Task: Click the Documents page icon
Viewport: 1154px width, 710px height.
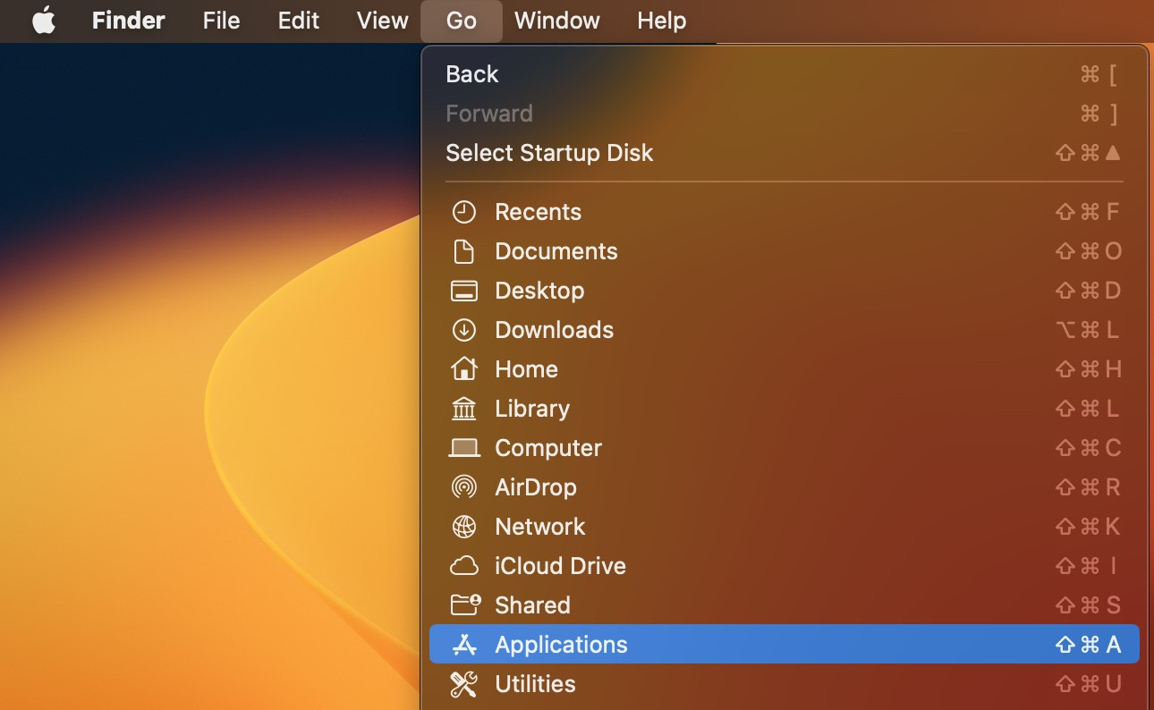Action: click(x=463, y=251)
